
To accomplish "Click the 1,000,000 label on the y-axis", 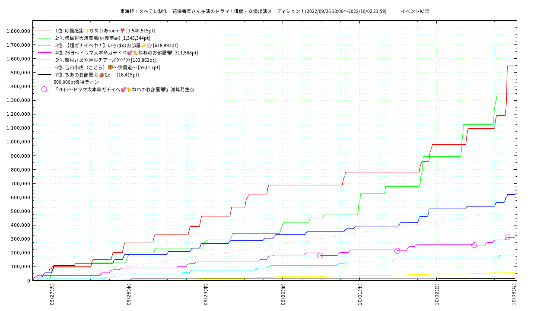I will coord(18,142).
